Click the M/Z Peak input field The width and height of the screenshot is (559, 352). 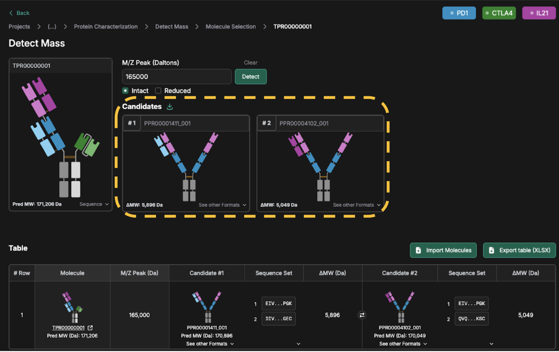tap(177, 77)
